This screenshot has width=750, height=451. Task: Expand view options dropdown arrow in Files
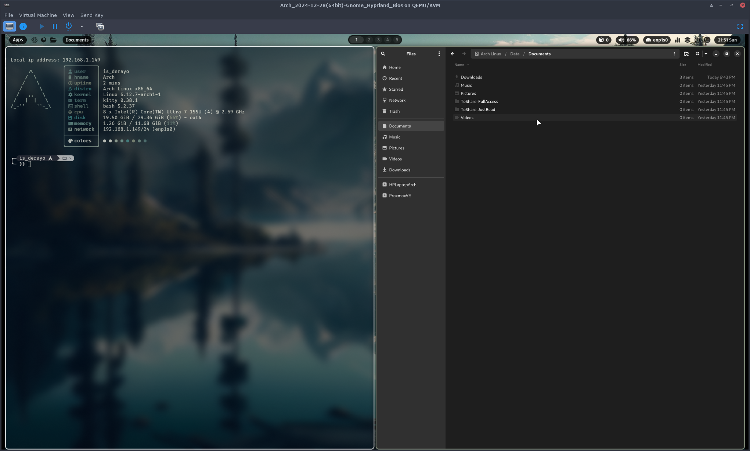tap(706, 54)
